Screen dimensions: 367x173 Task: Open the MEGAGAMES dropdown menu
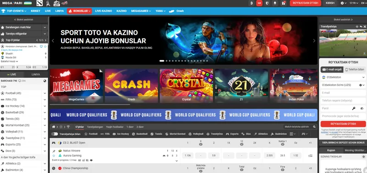[141, 11]
